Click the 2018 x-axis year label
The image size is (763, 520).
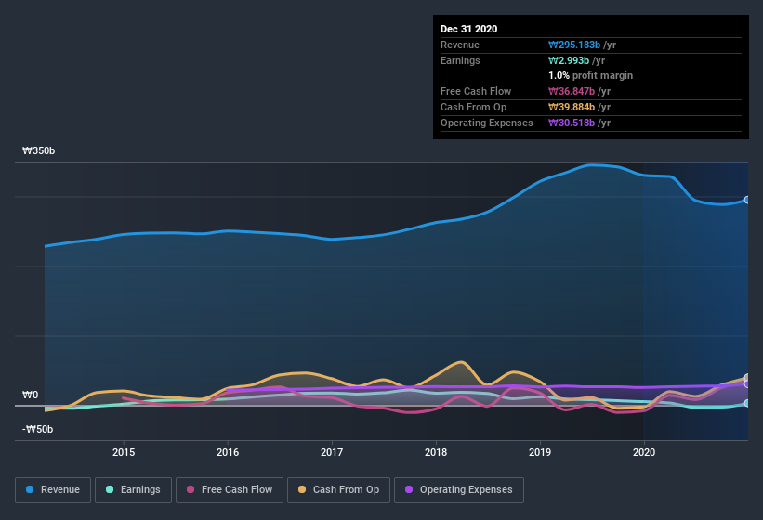pos(436,452)
